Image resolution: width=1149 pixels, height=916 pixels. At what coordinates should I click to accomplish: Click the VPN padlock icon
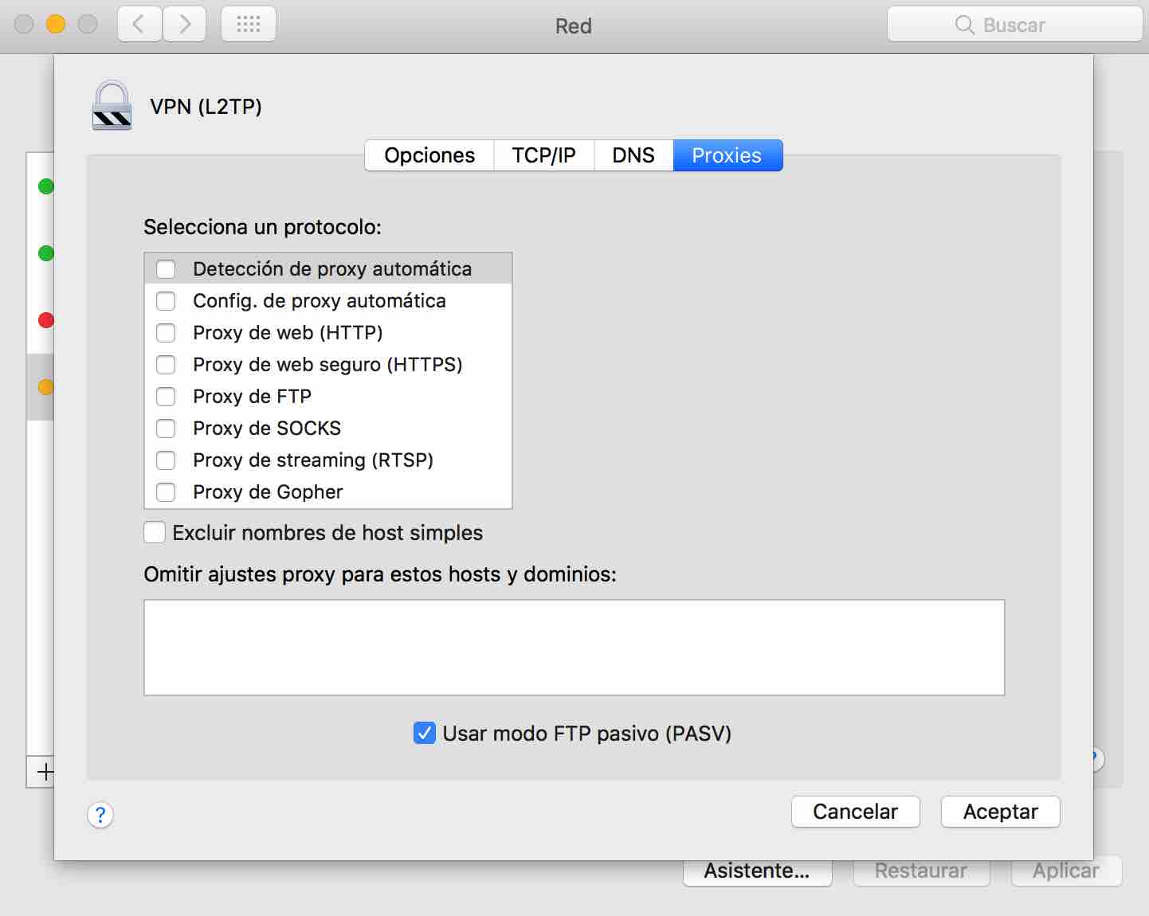pos(112,106)
